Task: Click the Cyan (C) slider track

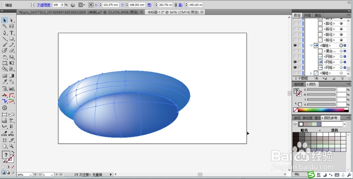Action: 321,90
